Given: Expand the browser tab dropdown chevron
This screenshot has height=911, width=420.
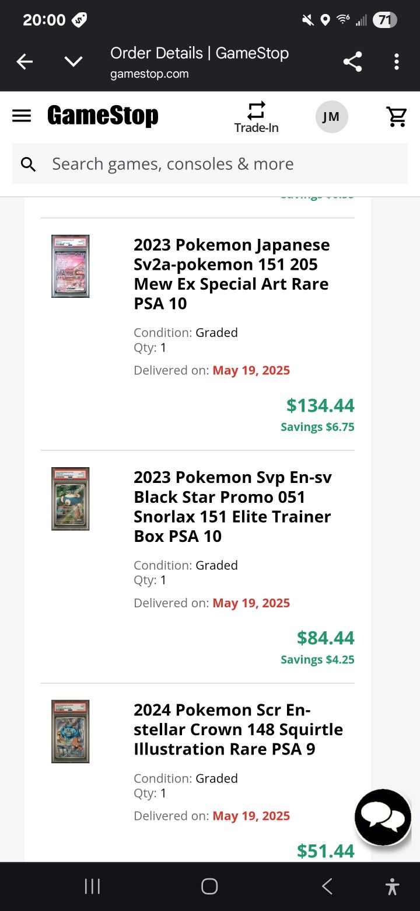Looking at the screenshot, I should pyautogui.click(x=73, y=61).
